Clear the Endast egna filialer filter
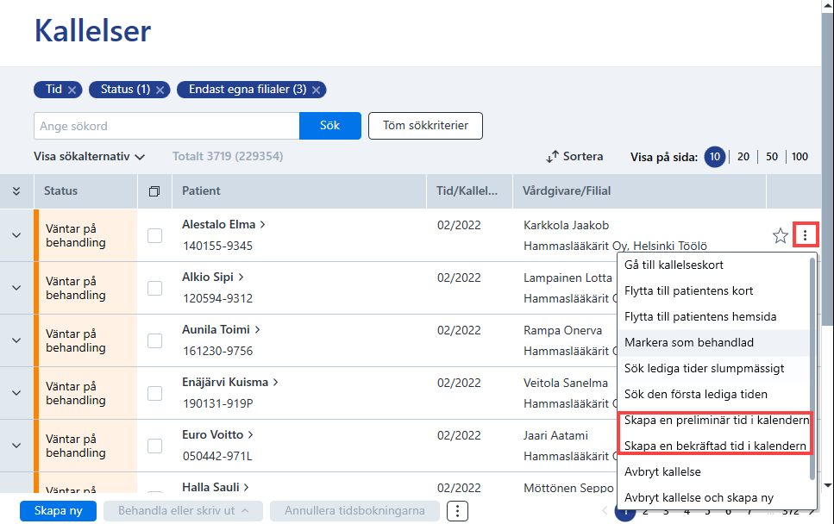 316,90
